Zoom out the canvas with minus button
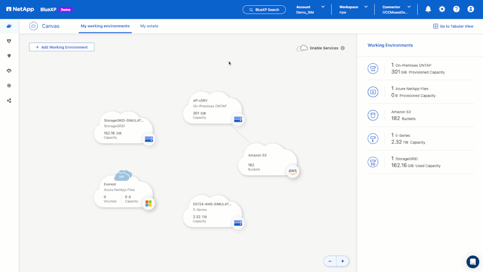The width and height of the screenshot is (483, 272). (x=330, y=261)
